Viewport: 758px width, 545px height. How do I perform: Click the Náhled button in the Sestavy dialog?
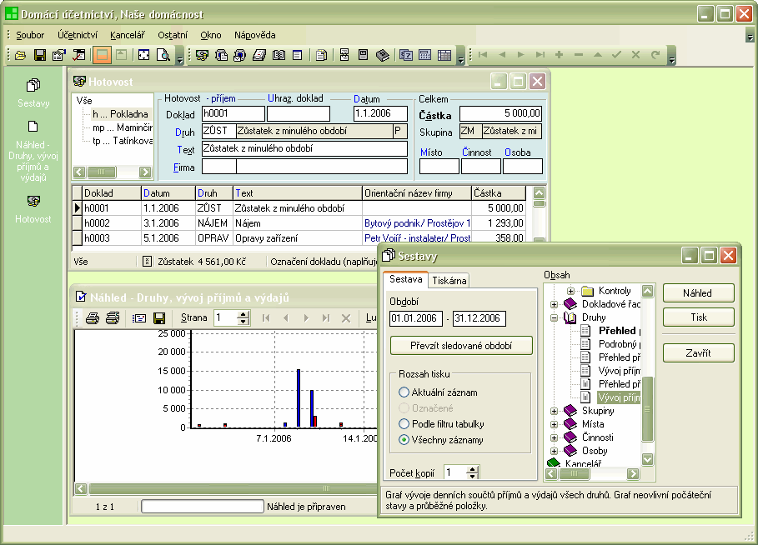698,293
